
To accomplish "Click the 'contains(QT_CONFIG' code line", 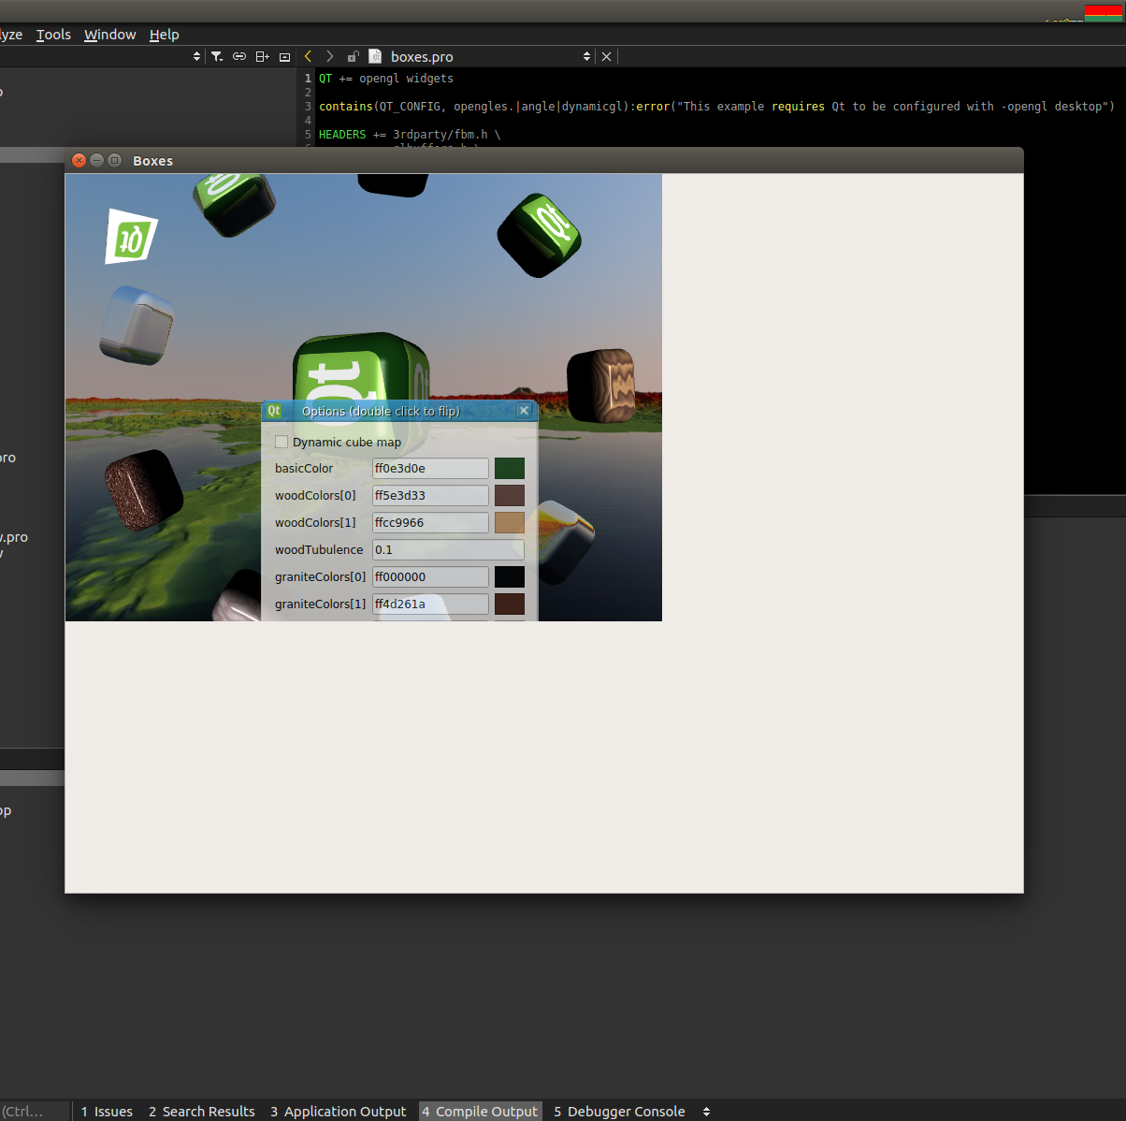I will [x=716, y=107].
